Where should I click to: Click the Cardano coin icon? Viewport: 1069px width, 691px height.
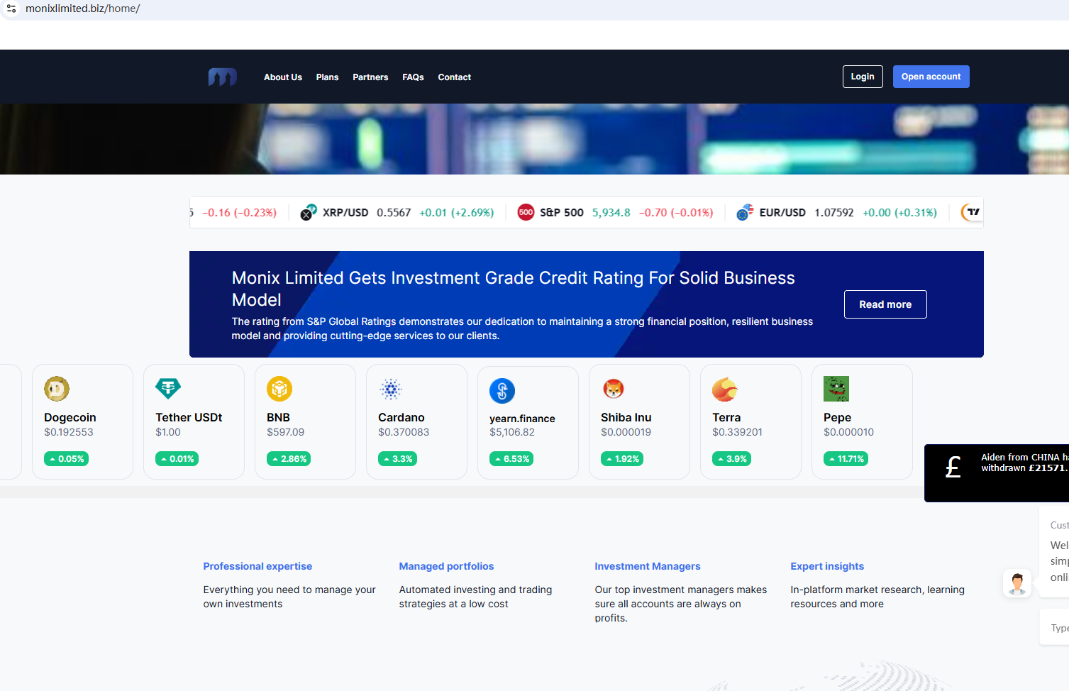(x=391, y=389)
